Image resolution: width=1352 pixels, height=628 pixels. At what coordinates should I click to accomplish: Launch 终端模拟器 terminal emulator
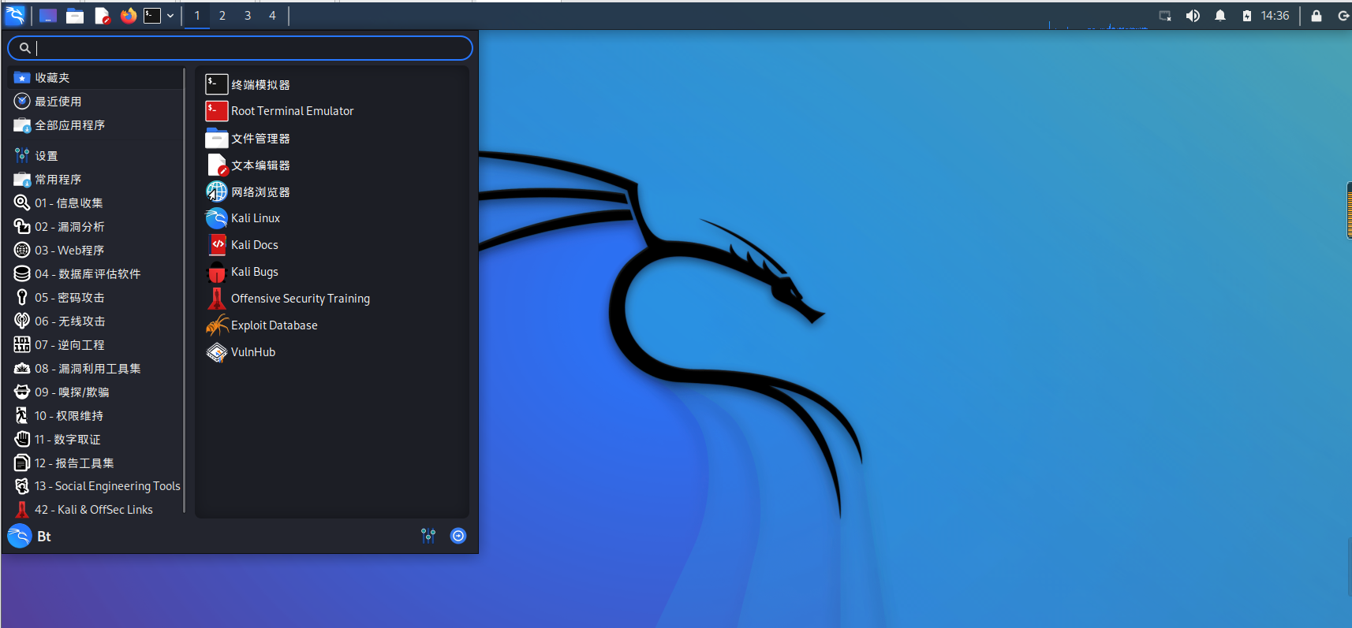[332, 84]
